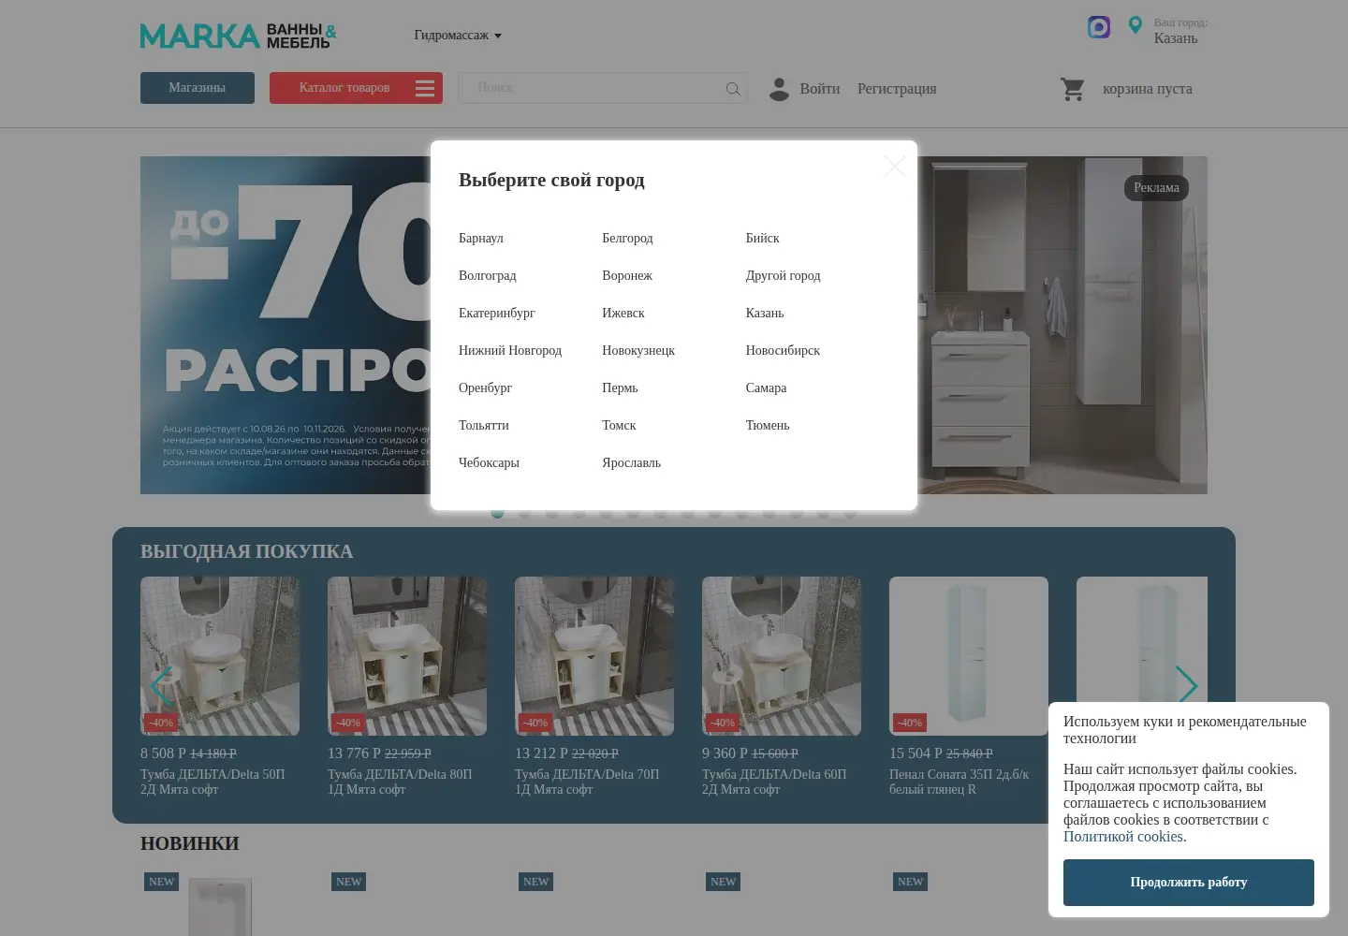Screen dimensions: 1348x936
Task: Open the Политикой cookies link
Action: point(1123,837)
